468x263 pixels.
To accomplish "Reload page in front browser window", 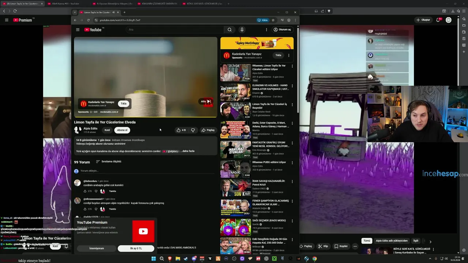I will pos(88,20).
